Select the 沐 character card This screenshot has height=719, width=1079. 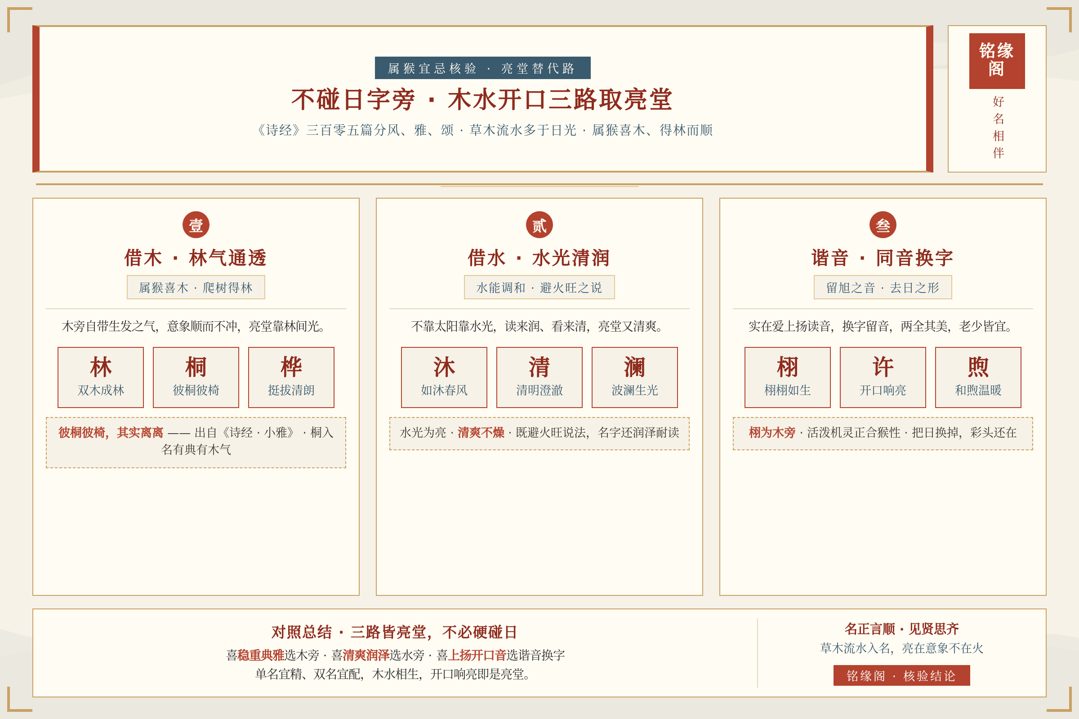coord(444,377)
